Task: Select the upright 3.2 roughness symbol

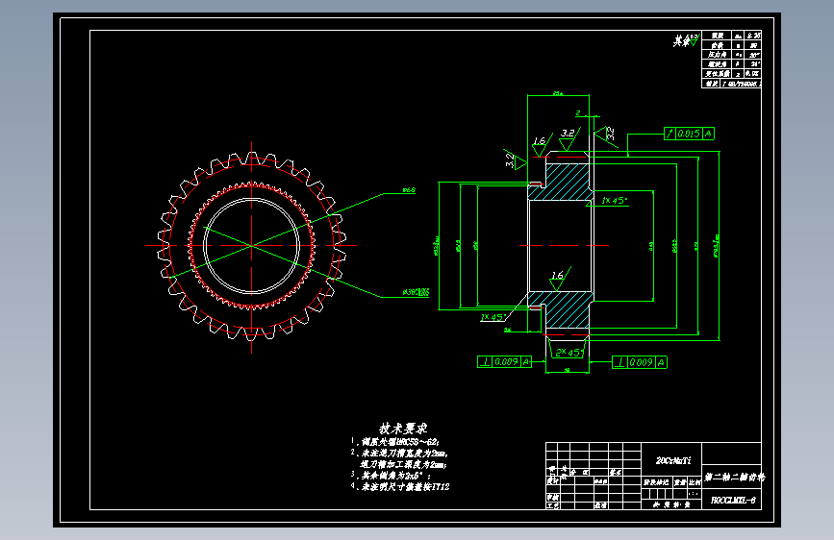Action: [x=569, y=138]
